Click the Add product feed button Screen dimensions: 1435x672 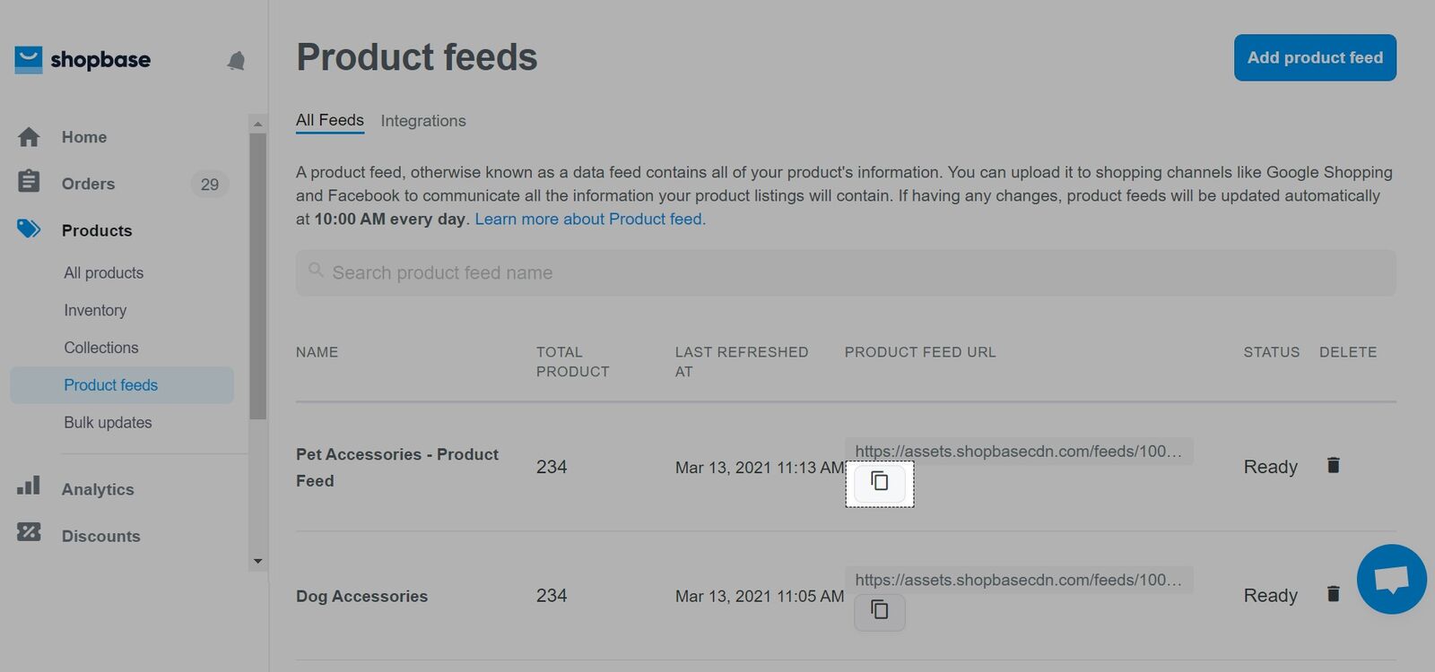(1314, 57)
